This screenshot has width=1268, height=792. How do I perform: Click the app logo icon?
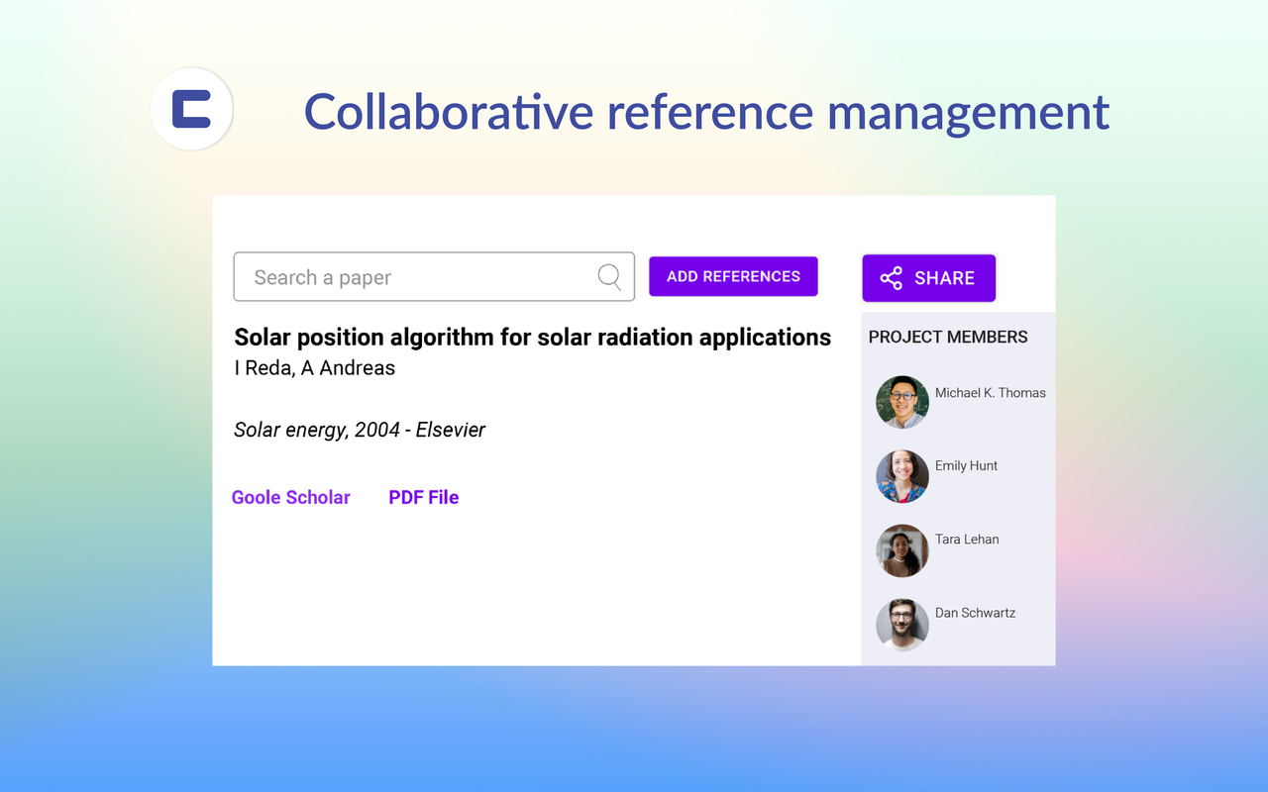point(191,109)
